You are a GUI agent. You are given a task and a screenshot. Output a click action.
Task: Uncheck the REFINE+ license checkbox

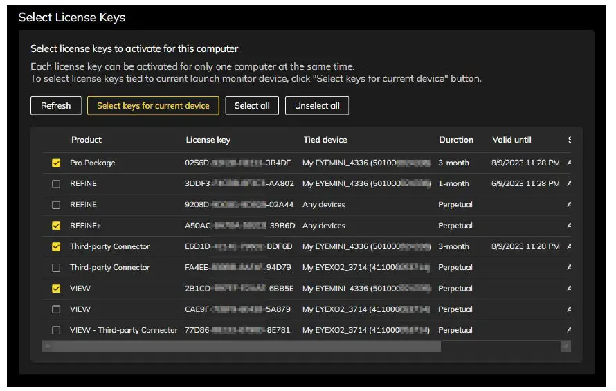click(56, 226)
